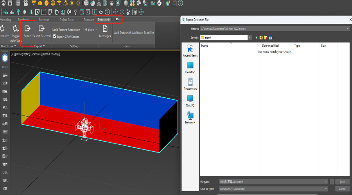The width and height of the screenshot is (352, 195).
Task: Switch to the Object Paint ribbon tab
Action: click(66, 20)
